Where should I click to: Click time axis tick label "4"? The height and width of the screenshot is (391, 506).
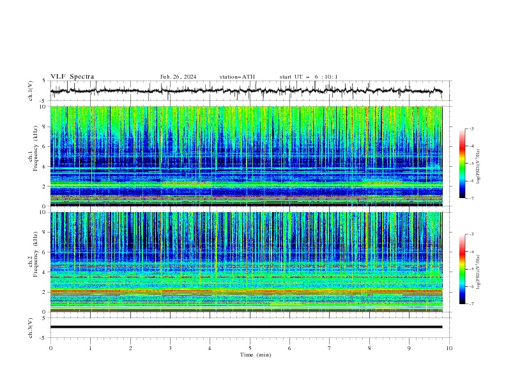click(x=210, y=348)
